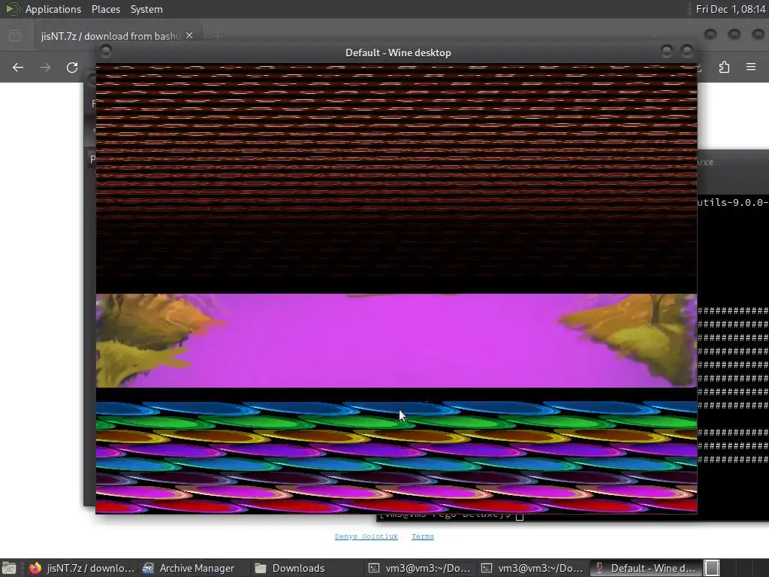Open a new browser tab with plus

click(x=218, y=35)
